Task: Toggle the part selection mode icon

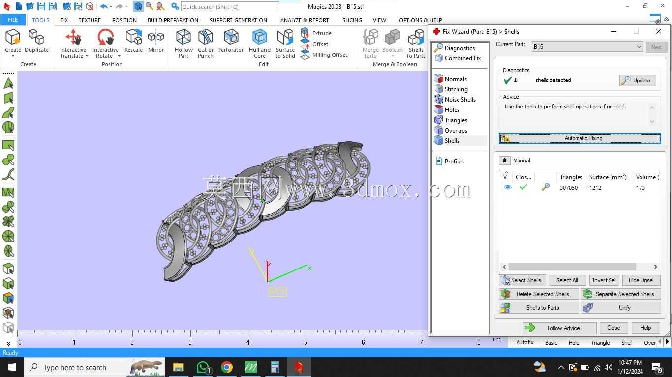Action: pos(138,7)
